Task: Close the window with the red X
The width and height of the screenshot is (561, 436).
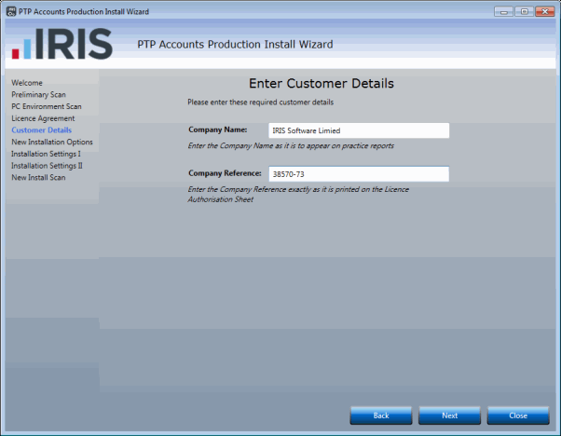Action: click(545, 11)
